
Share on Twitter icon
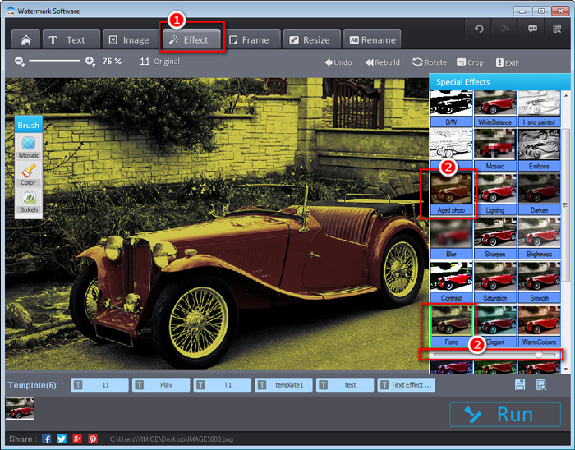point(62,439)
